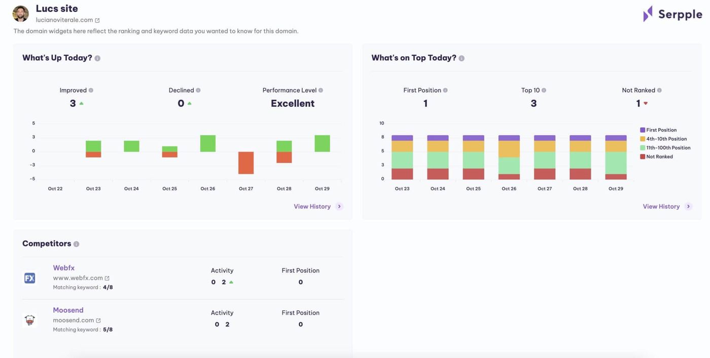The image size is (710, 358).
Task: Click Webfx First Position value 0
Action: (301, 282)
